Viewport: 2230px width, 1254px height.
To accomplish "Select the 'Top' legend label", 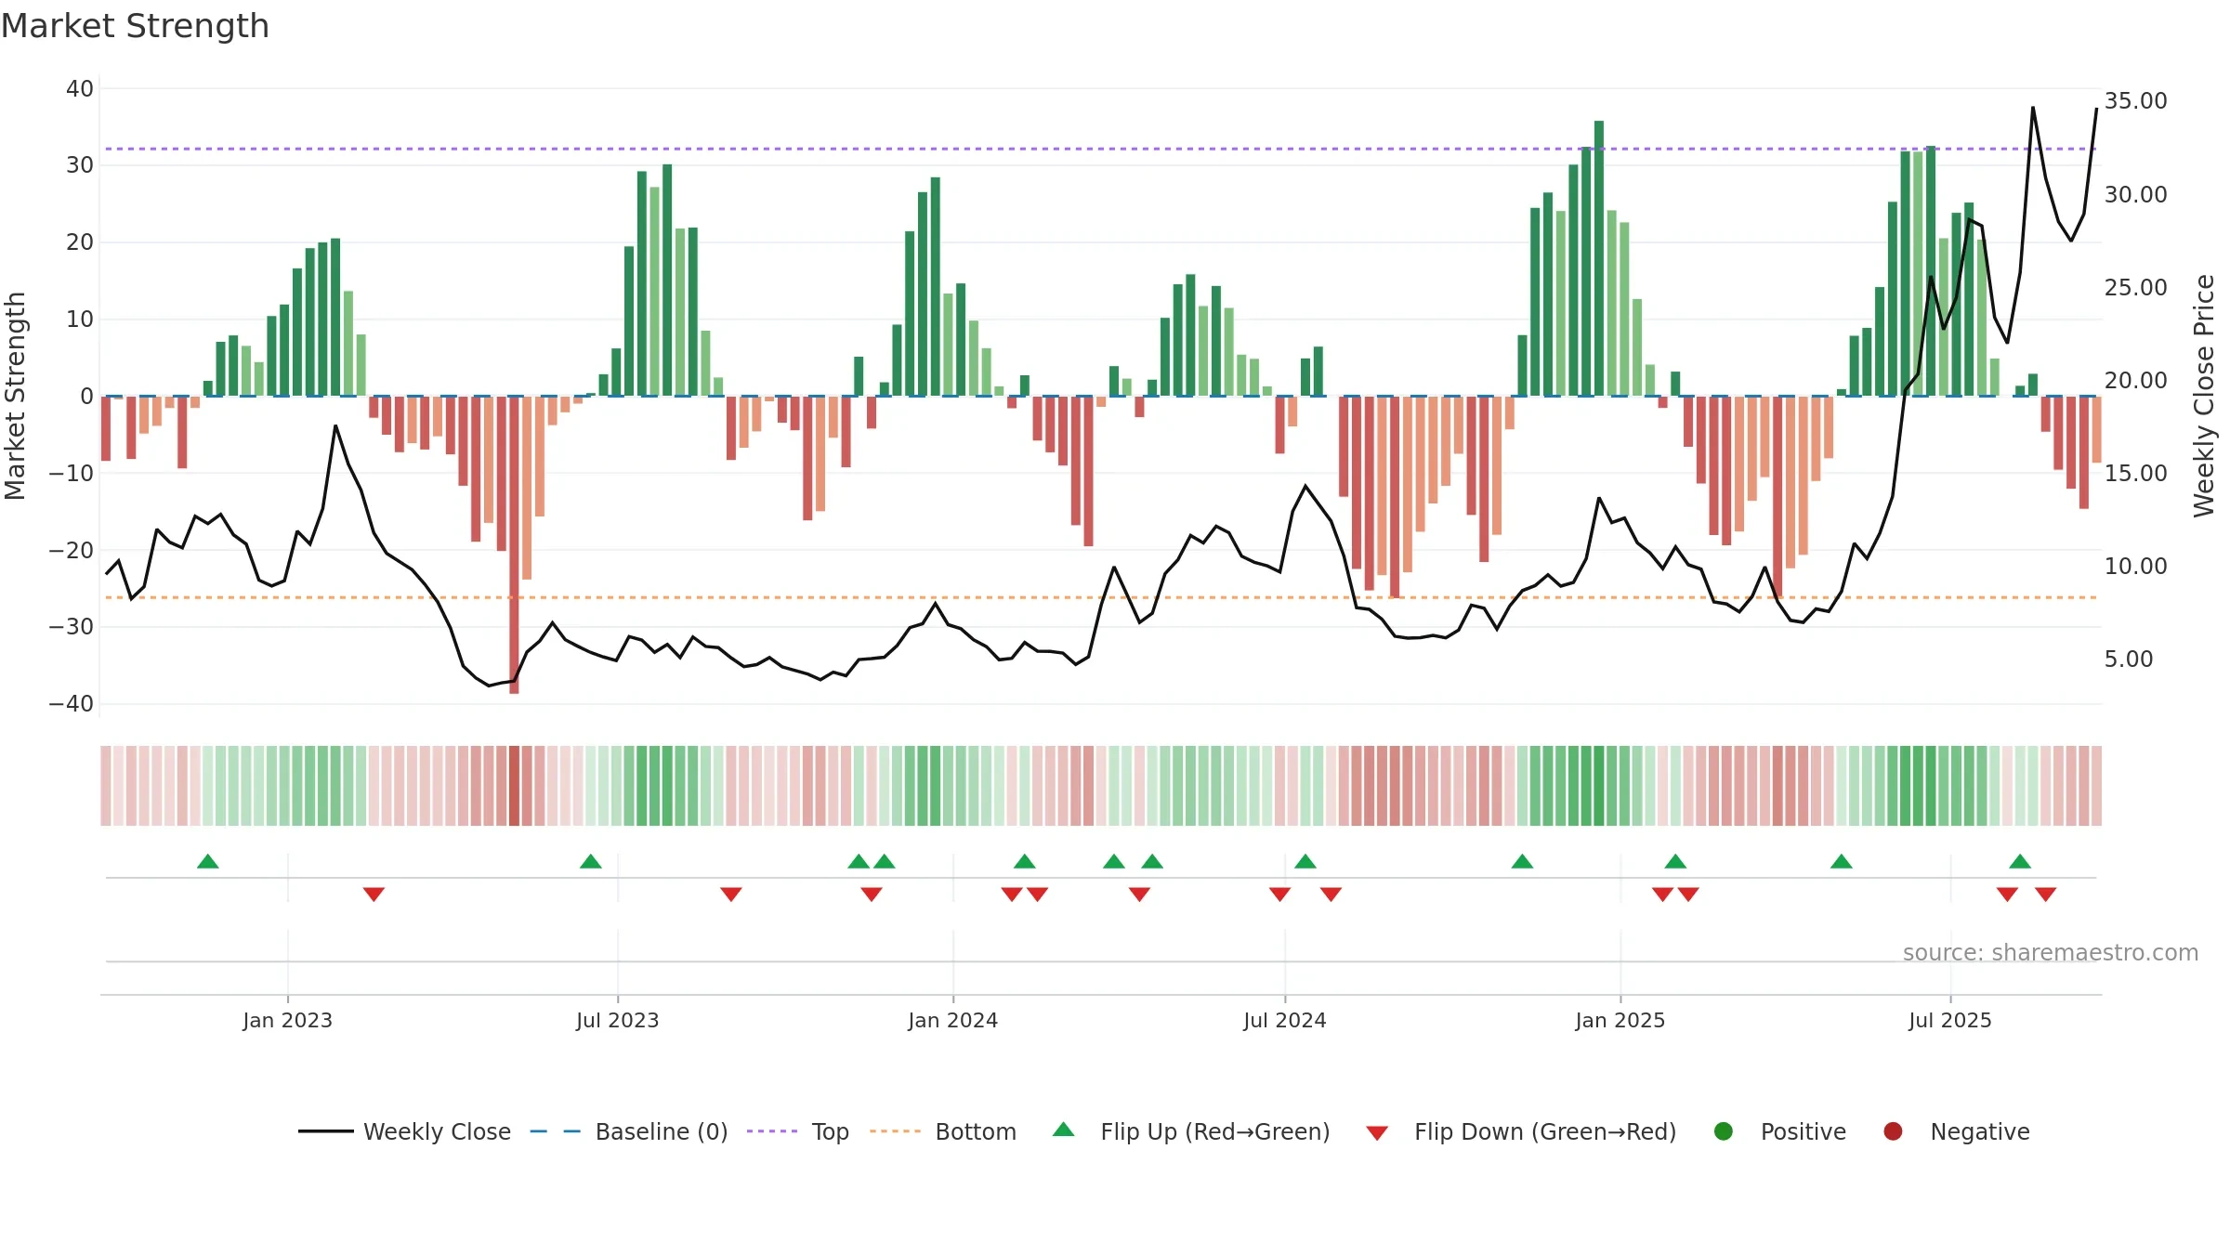I will [x=830, y=1132].
